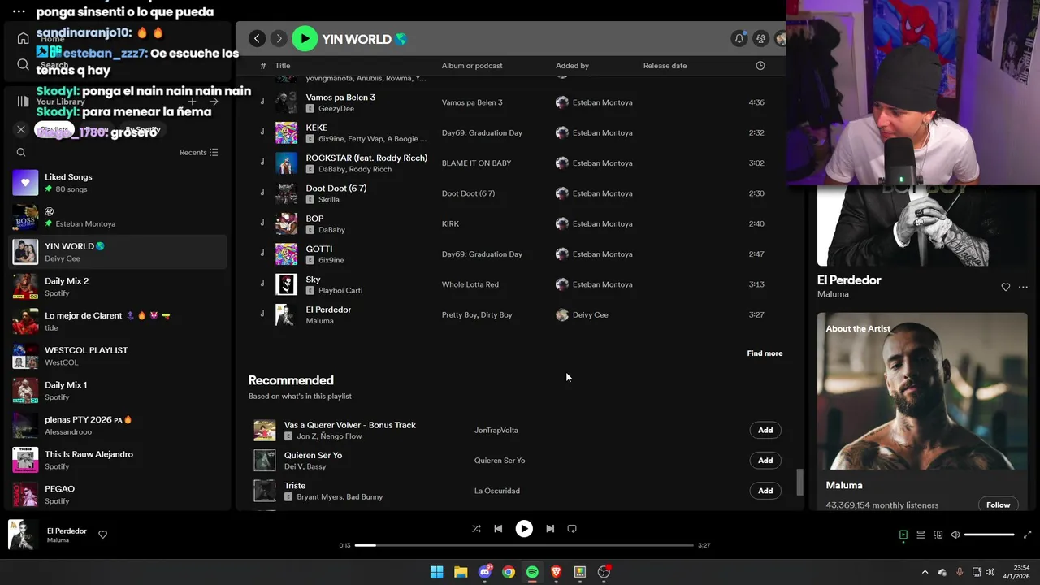
Task: Go to Spotify Home icon
Action: [23, 38]
